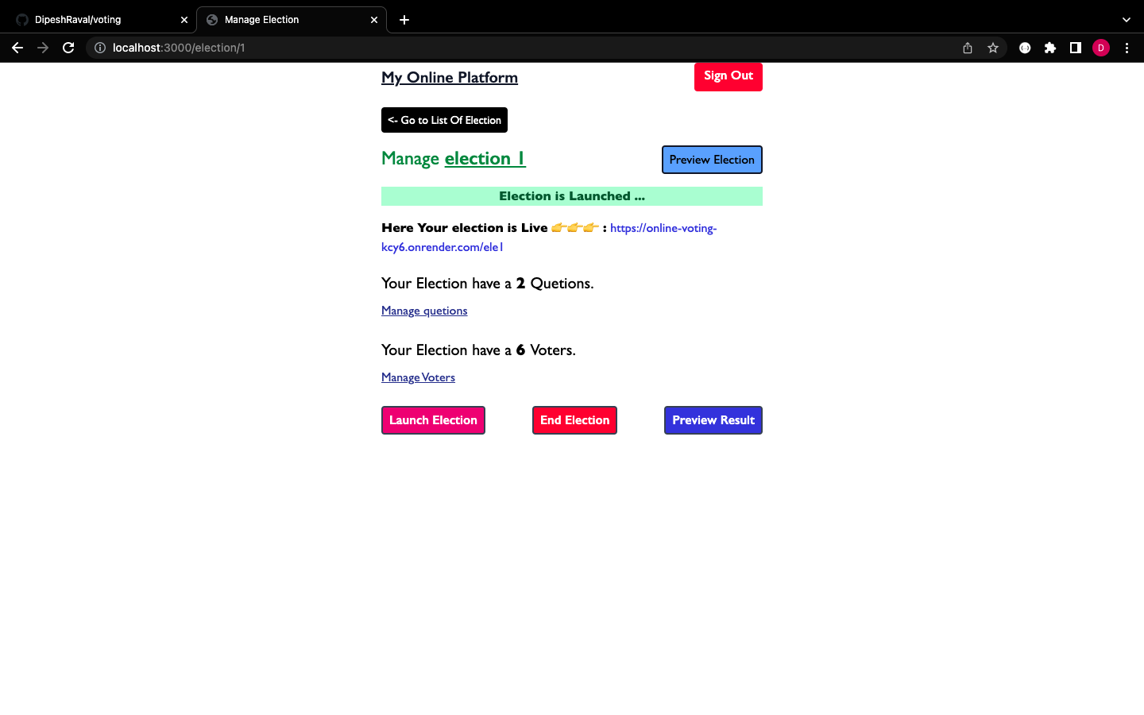Open the browser extensions puzzle icon
This screenshot has width=1144, height=715.
[1050, 48]
